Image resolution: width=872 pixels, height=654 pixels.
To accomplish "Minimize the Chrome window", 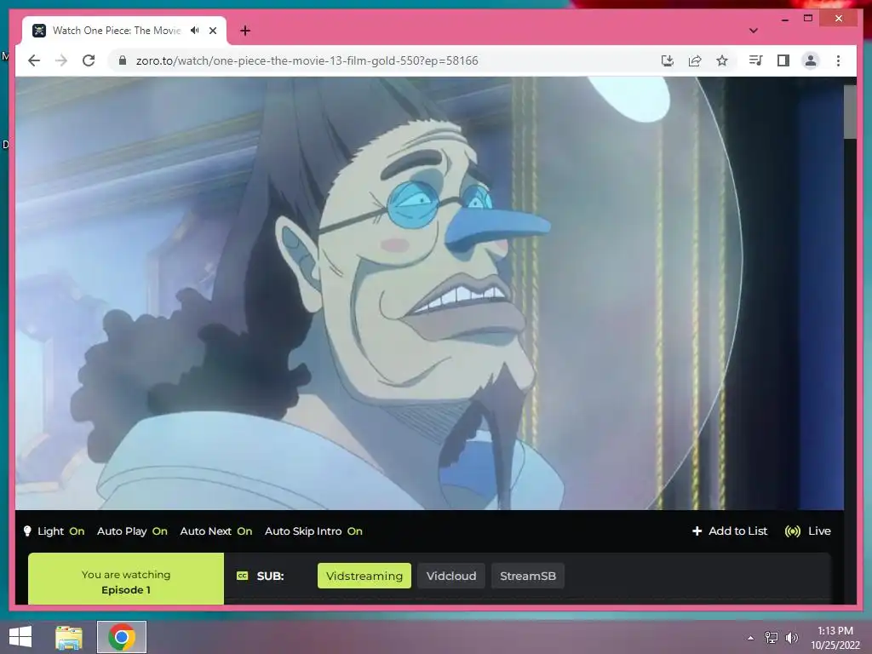I will pyautogui.click(x=784, y=19).
